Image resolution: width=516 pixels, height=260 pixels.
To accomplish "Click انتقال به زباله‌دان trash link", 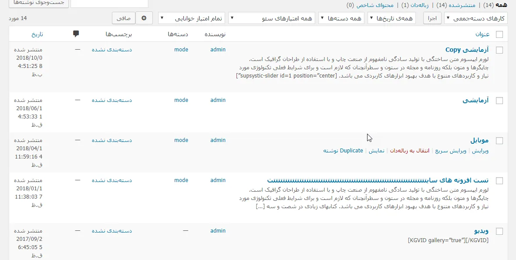I will 410,151.
